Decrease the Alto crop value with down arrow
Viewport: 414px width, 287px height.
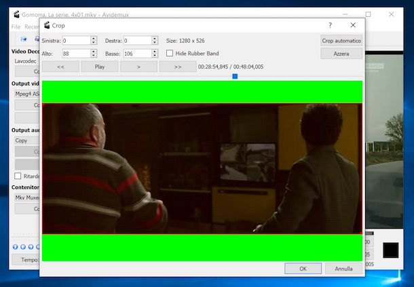tap(94, 55)
